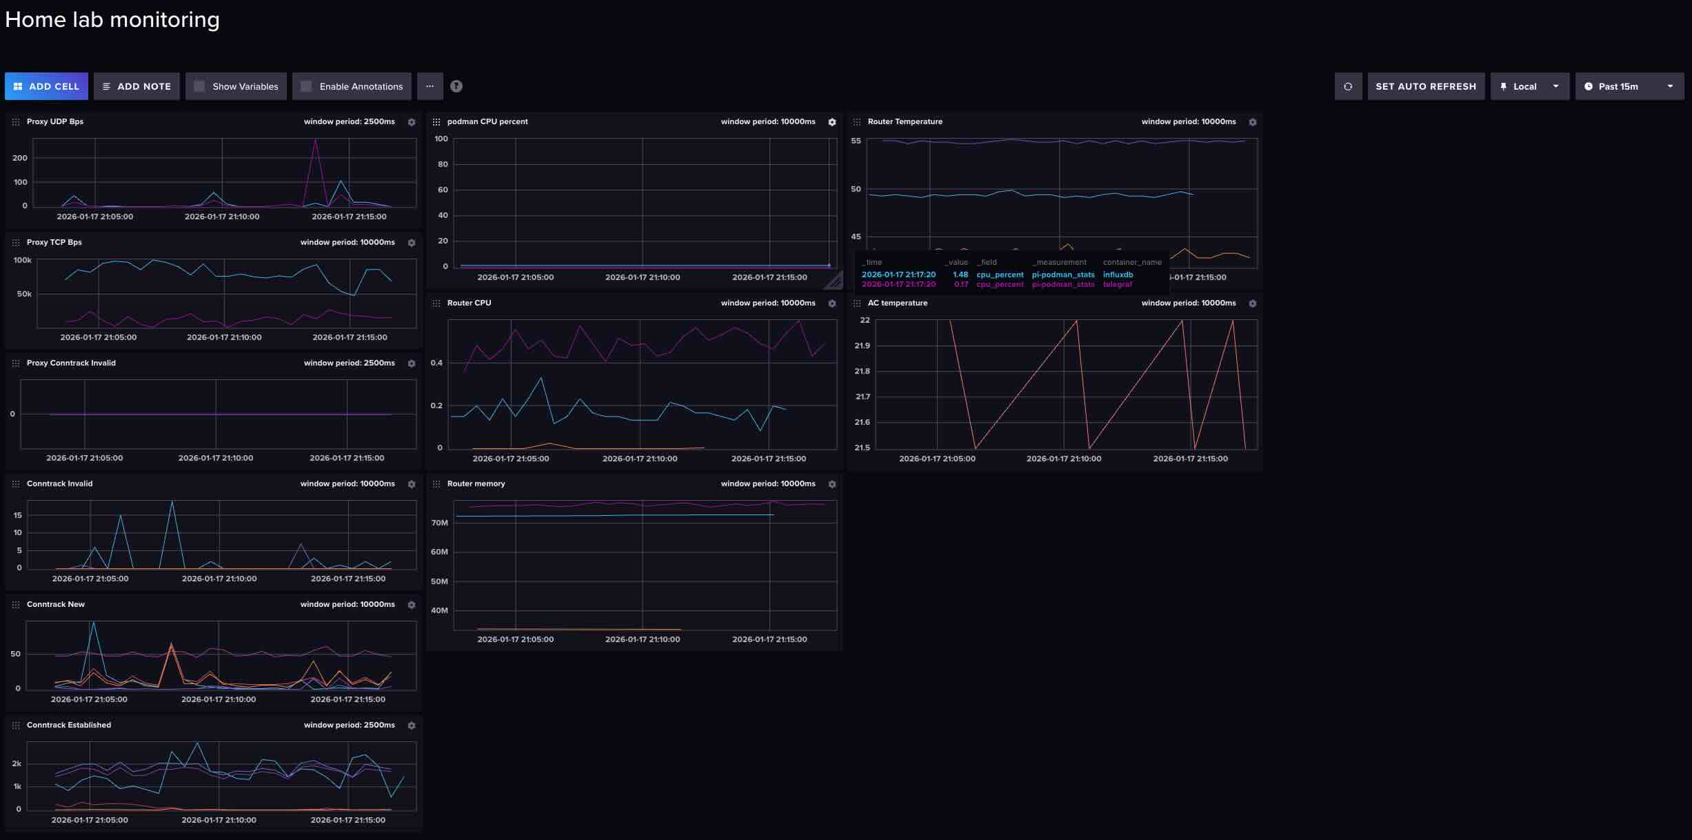The height and width of the screenshot is (840, 1692).
Task: Open the help question mark icon
Action: (456, 86)
